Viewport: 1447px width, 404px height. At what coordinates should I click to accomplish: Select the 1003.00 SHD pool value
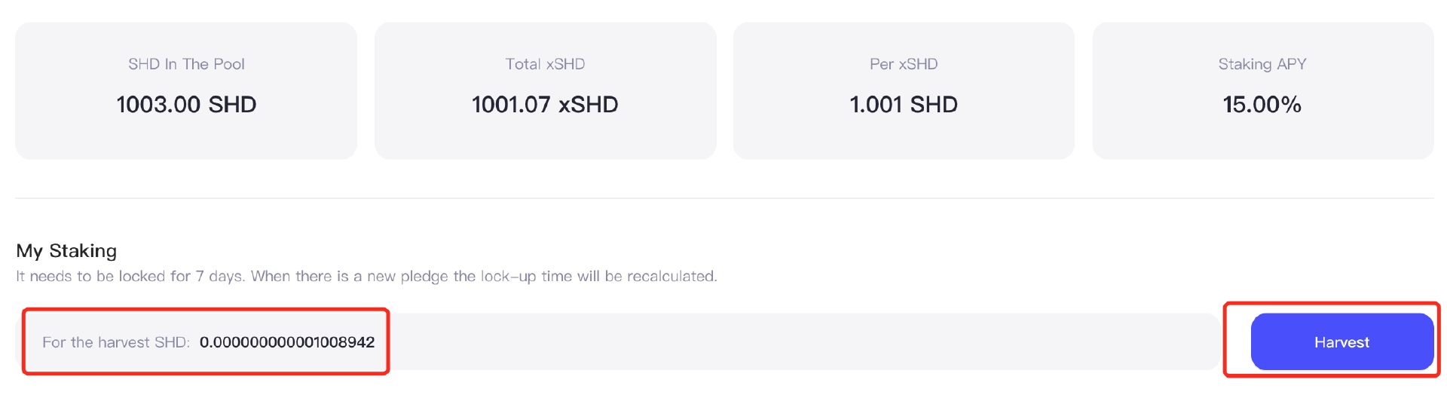click(186, 104)
